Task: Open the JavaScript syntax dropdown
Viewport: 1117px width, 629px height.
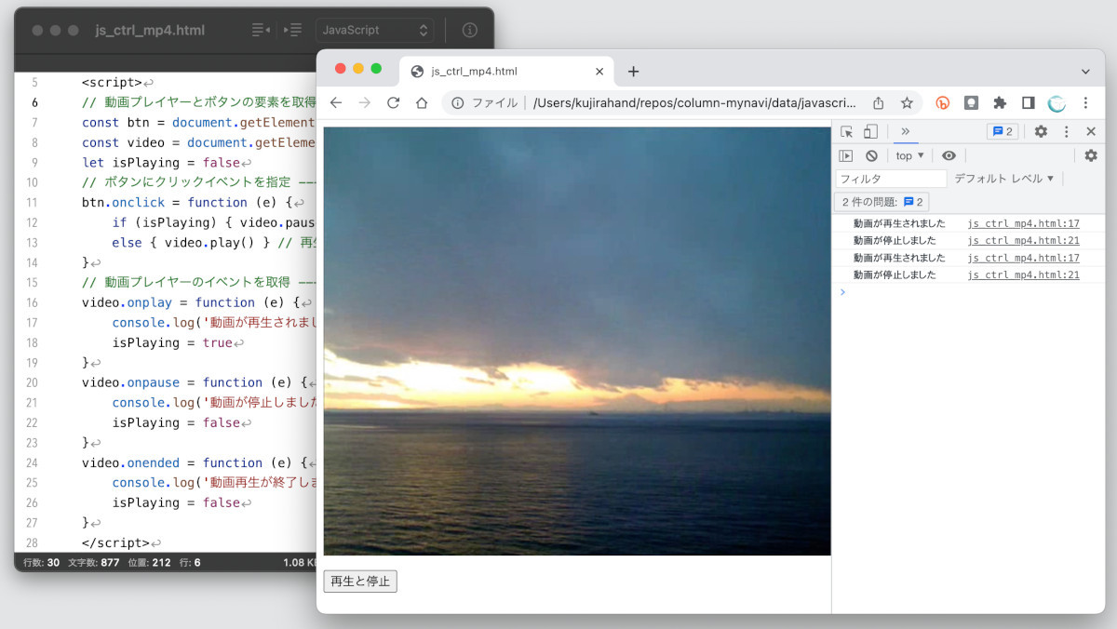Action: coord(375,30)
